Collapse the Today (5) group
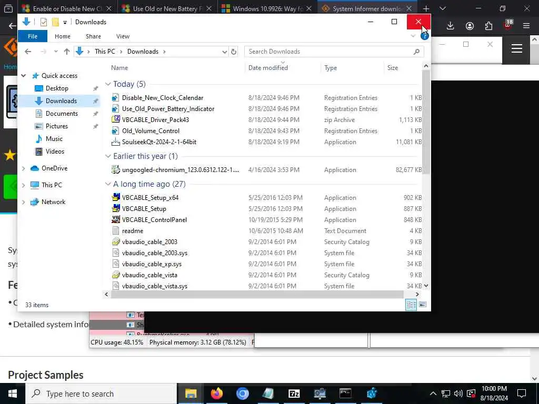 [108, 84]
